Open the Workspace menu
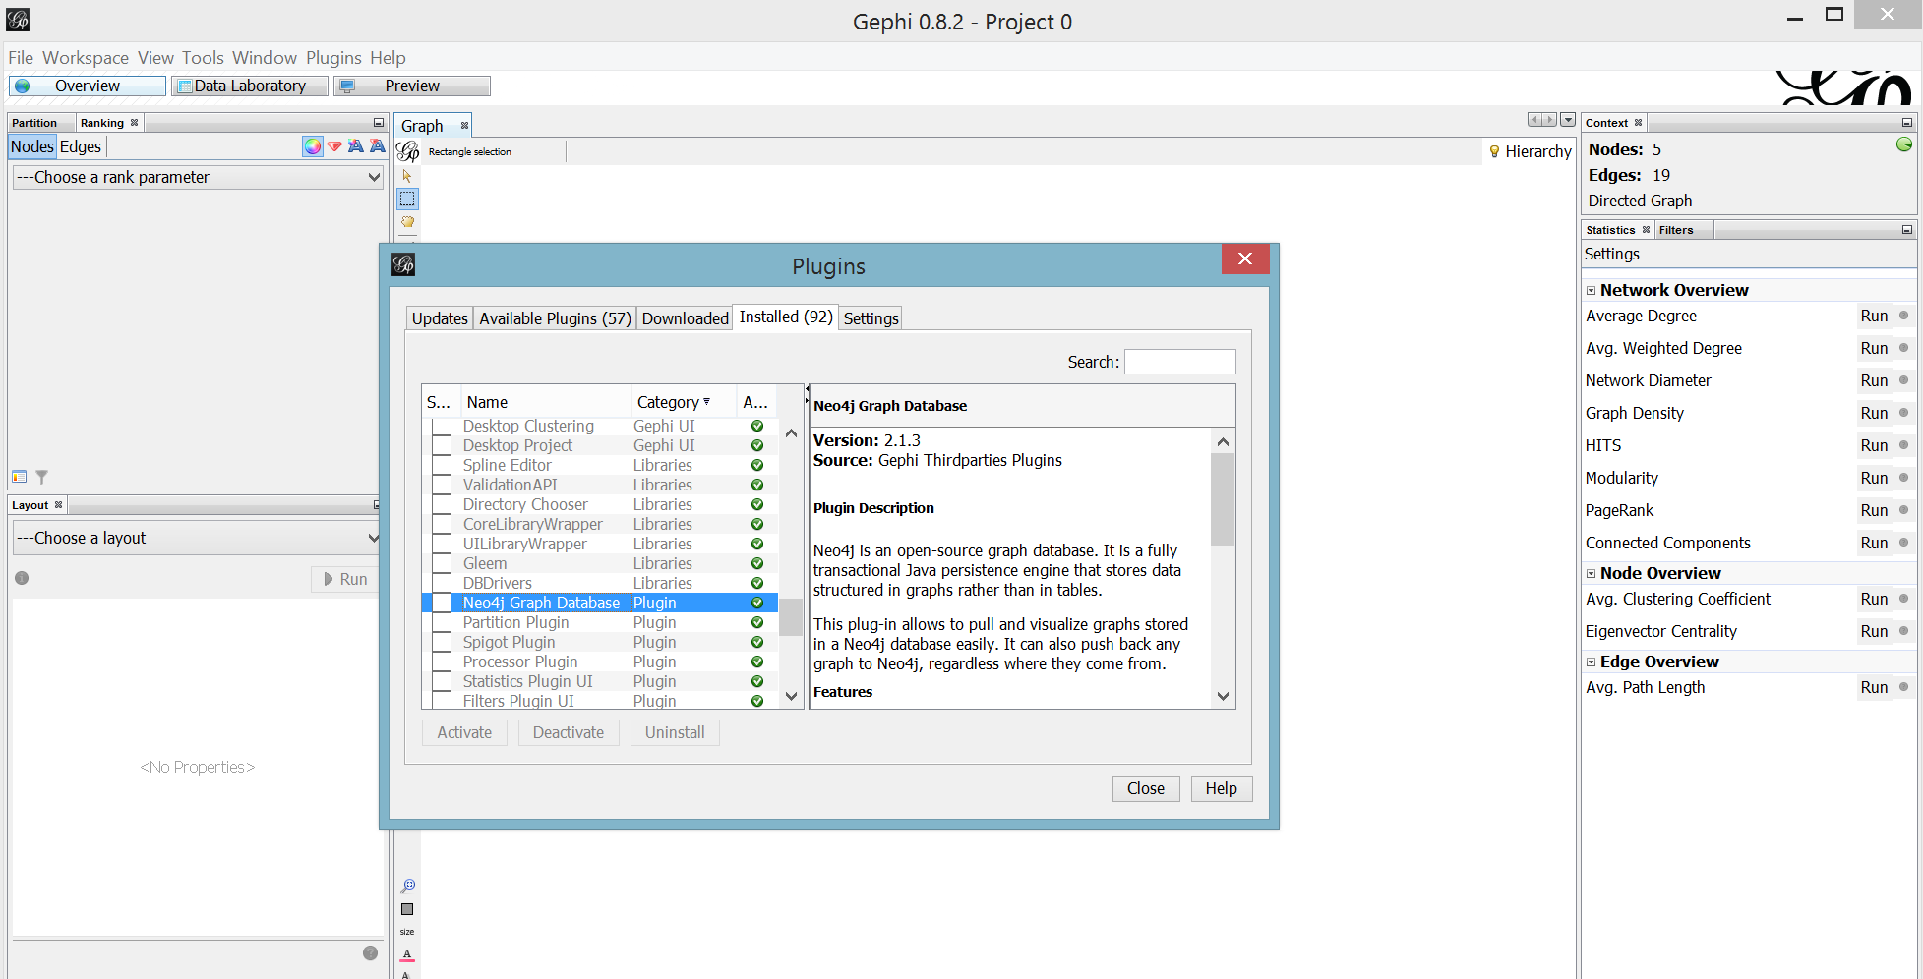The height and width of the screenshot is (979, 1923). pos(86,58)
